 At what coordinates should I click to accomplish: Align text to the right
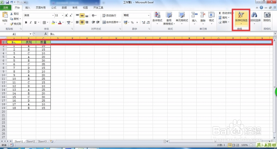coord(87,22)
